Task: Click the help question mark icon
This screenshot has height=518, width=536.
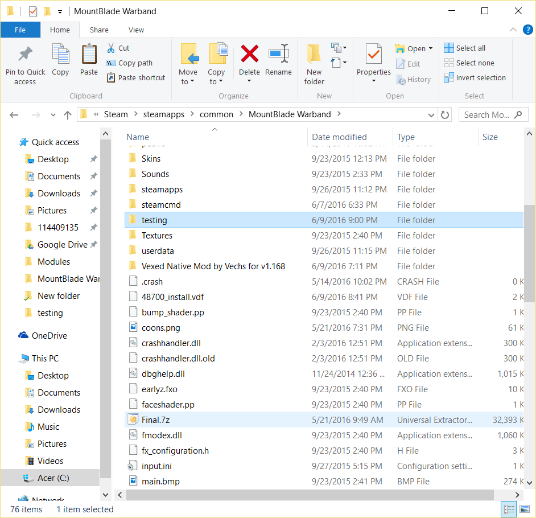Action: pos(528,30)
